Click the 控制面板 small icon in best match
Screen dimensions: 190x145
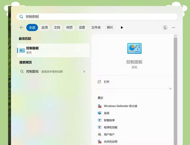22,50
